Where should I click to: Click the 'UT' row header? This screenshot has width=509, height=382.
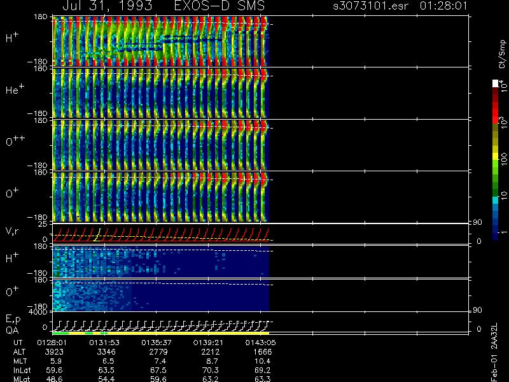click(x=18, y=343)
